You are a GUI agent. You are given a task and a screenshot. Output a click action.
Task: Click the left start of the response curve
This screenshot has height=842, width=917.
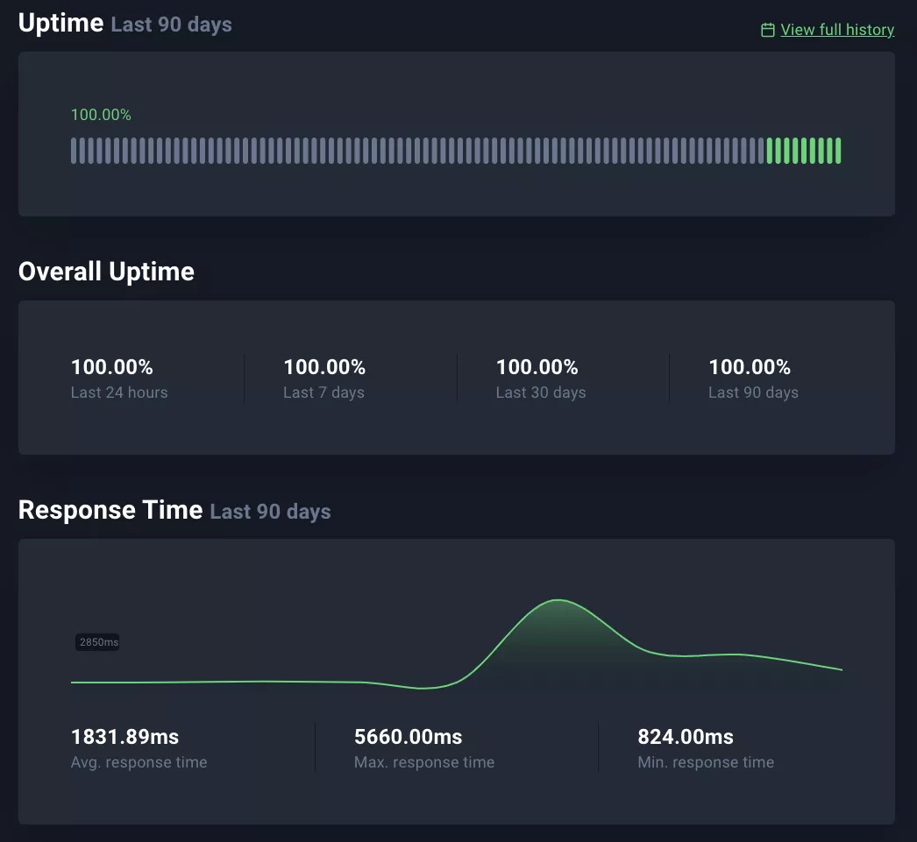[x=73, y=682]
